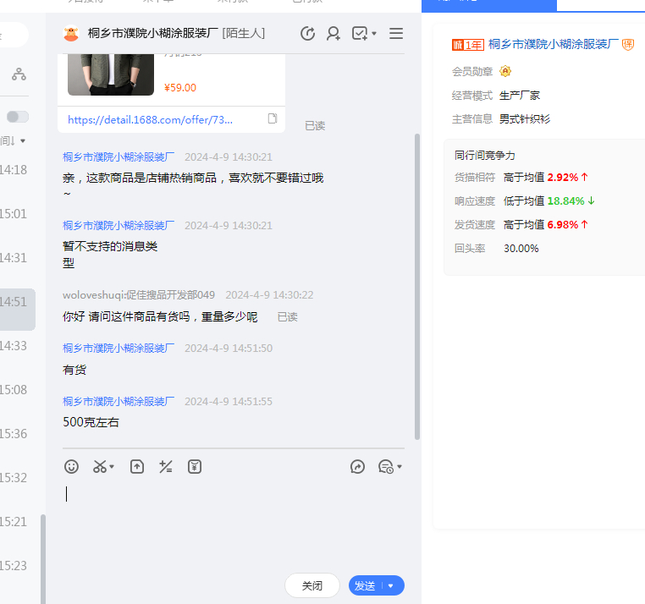Click the forward arrow bubble icon

[x=358, y=466]
